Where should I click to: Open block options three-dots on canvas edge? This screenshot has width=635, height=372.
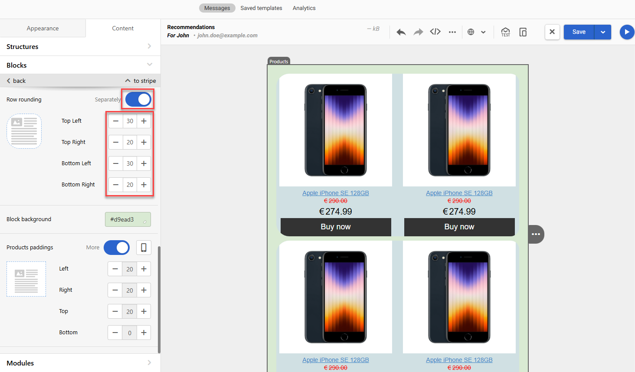536,234
